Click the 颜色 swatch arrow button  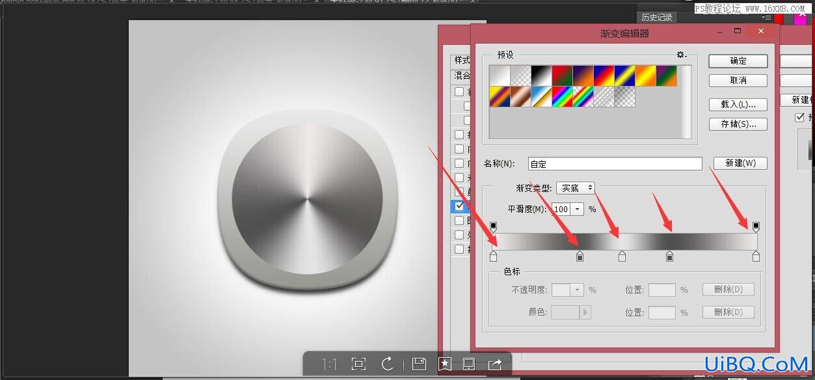(585, 312)
